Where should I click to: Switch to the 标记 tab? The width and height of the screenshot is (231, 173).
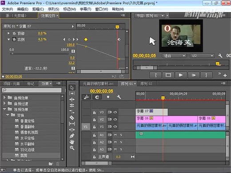tap(31, 84)
